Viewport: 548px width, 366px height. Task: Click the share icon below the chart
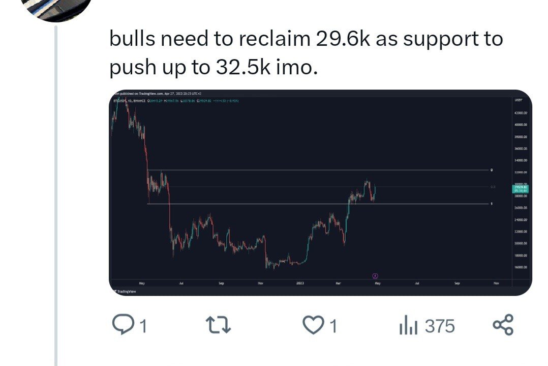[x=503, y=325]
